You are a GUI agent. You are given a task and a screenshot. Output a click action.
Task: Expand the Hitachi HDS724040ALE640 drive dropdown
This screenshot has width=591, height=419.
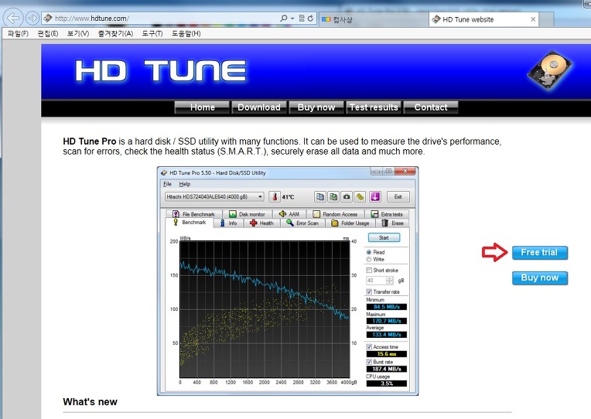pos(261,196)
